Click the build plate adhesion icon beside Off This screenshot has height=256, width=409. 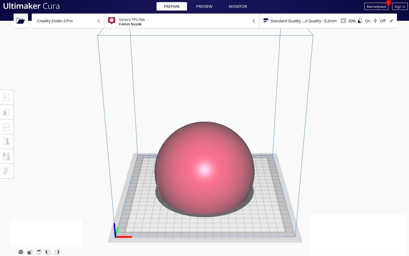tap(375, 21)
